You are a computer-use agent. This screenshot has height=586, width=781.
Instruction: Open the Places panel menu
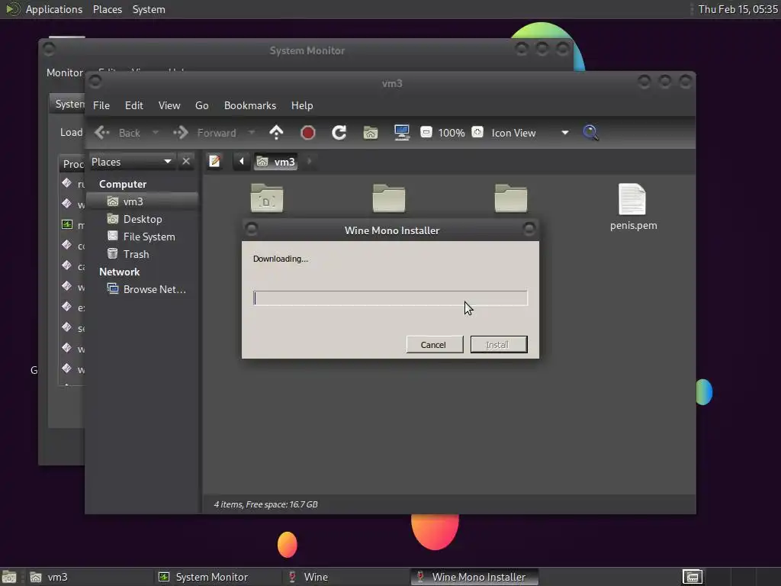click(108, 9)
